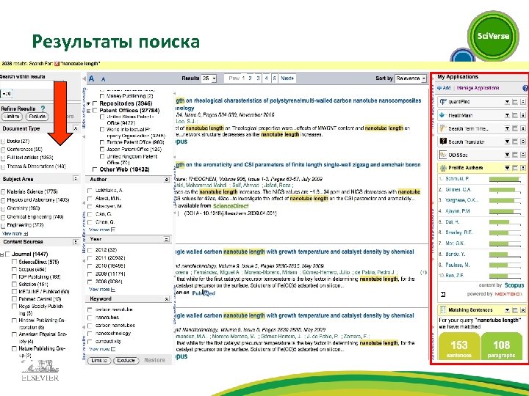Increase text size with the large A icon
Screen dimensions: 529x396
[x=91, y=79]
